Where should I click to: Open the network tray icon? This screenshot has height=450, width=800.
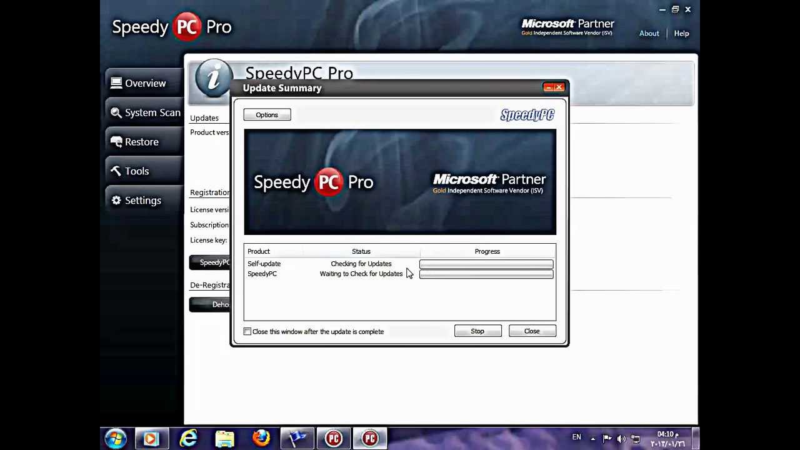(x=636, y=439)
